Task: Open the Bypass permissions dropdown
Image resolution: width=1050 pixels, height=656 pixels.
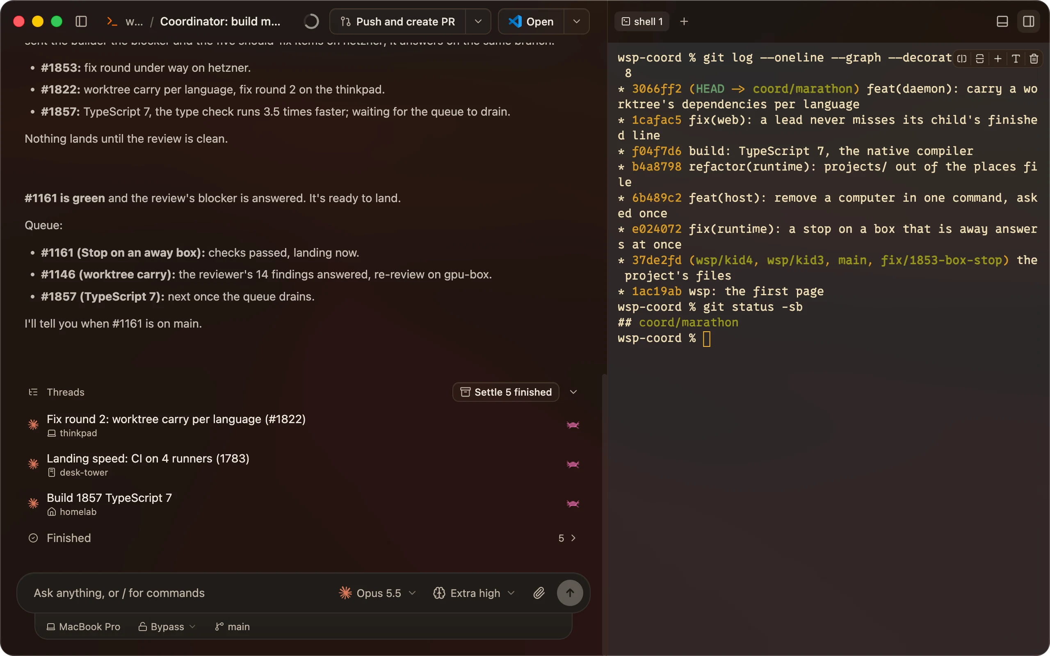Action: [167, 626]
